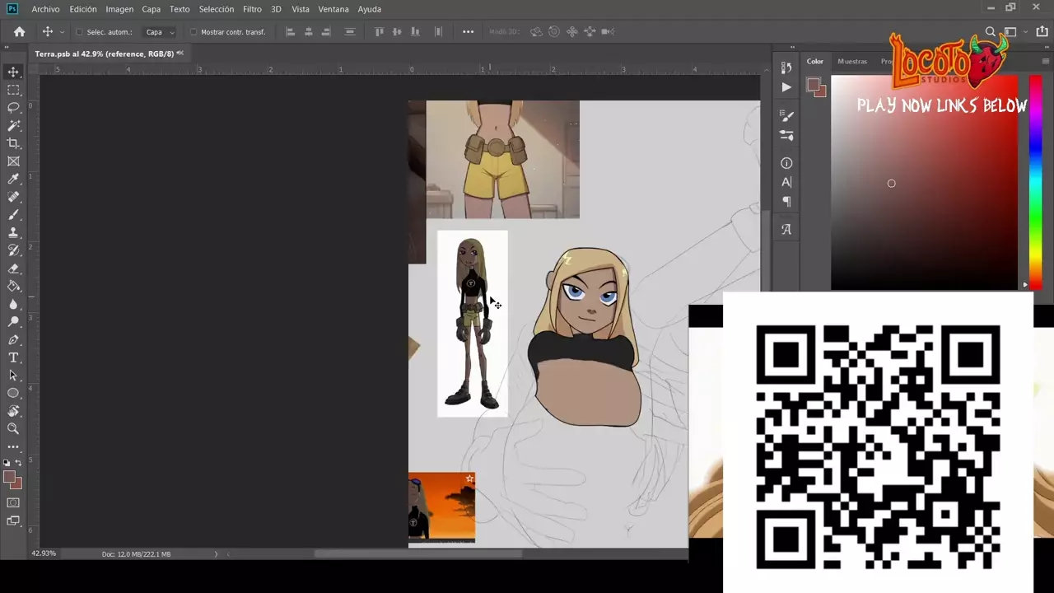The height and width of the screenshot is (593, 1054).
Task: Enable the Selec. autom. checkbox
Action: tap(79, 32)
